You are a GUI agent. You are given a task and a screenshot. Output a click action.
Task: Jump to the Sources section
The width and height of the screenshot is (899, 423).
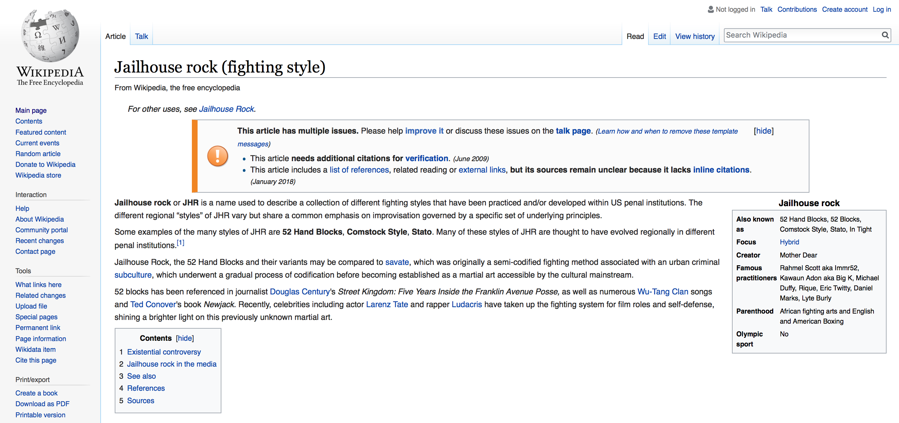140,401
